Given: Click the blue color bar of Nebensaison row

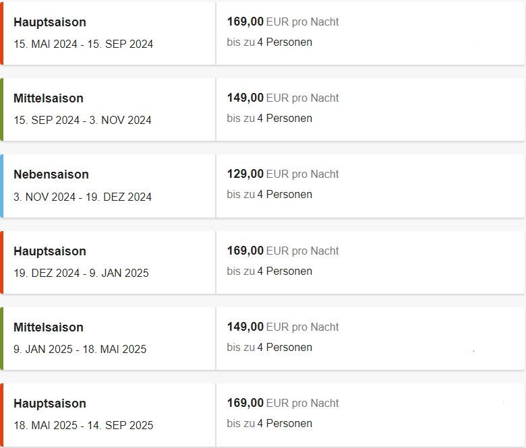Looking at the screenshot, I should click(x=1, y=186).
